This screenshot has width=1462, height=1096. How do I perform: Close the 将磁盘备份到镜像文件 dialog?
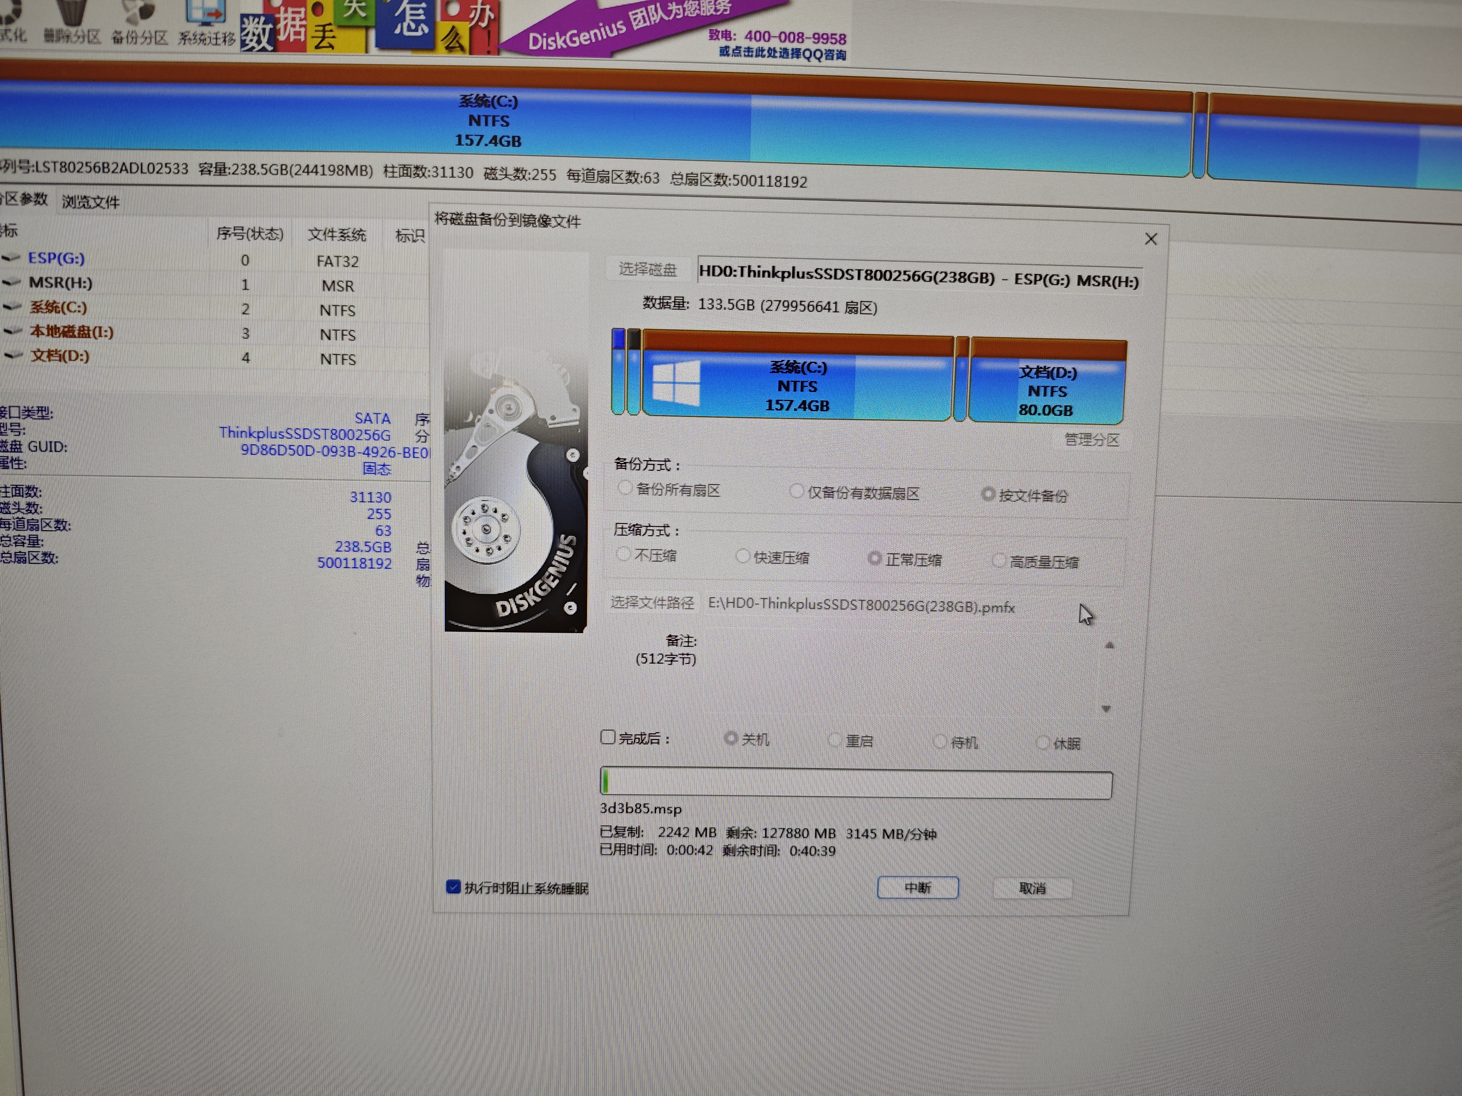1151,239
